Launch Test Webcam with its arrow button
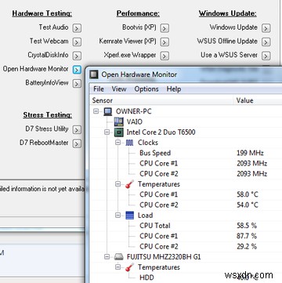The width and height of the screenshot is (282, 283). coord(77,42)
